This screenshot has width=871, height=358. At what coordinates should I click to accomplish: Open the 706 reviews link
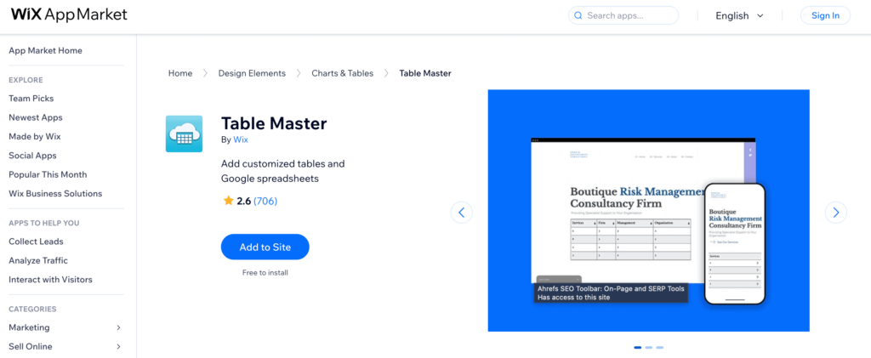(x=265, y=201)
